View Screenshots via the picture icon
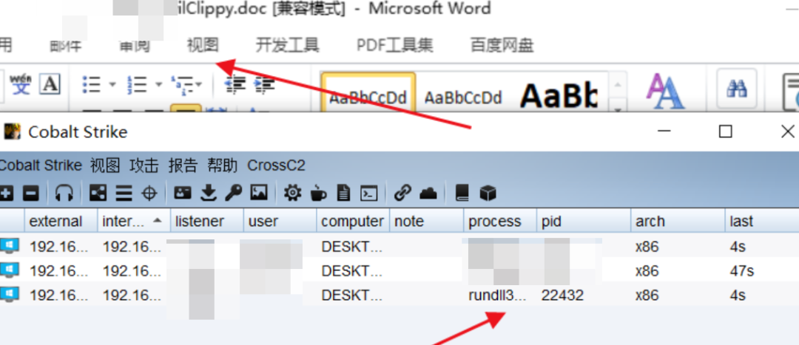This screenshot has height=345, width=799. click(259, 193)
